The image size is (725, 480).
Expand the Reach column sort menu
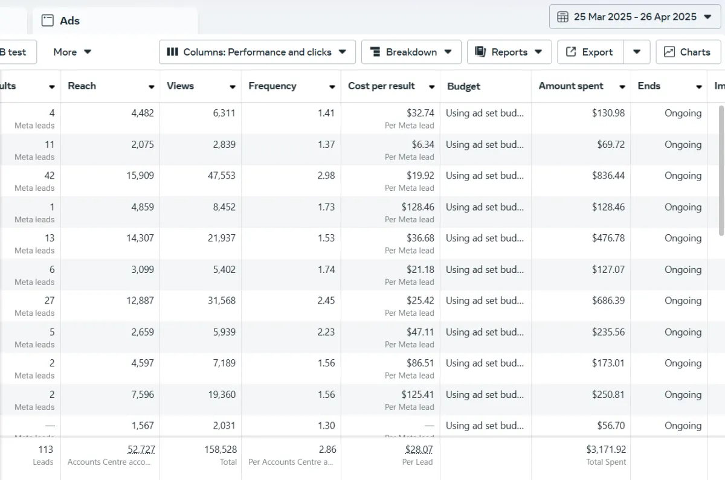pos(151,87)
